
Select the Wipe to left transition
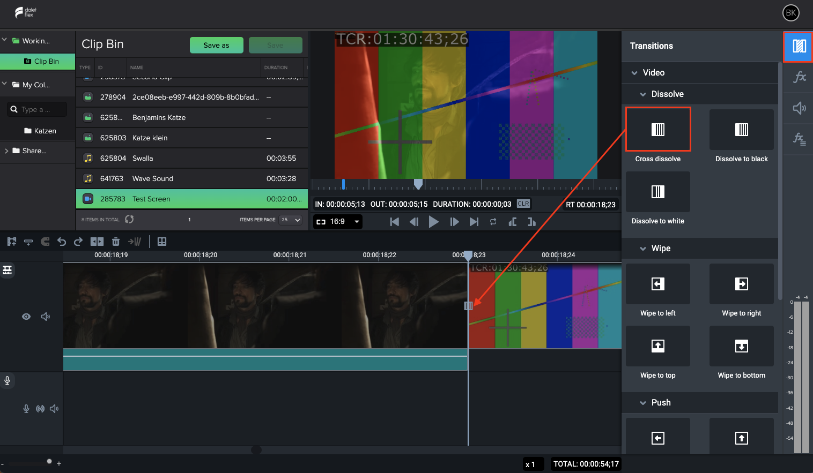(658, 284)
